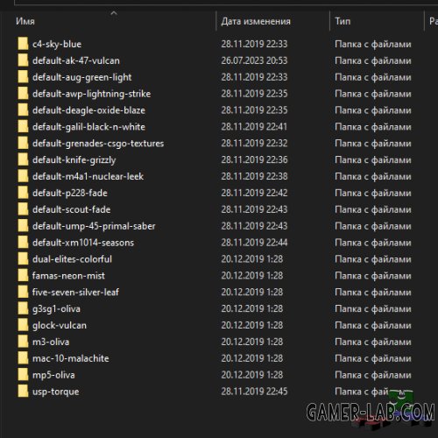Click the usp-torque folder name

56,392
